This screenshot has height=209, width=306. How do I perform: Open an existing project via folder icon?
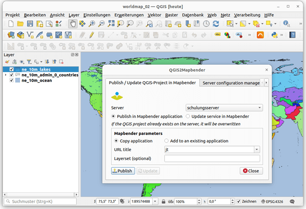pos(20,23)
